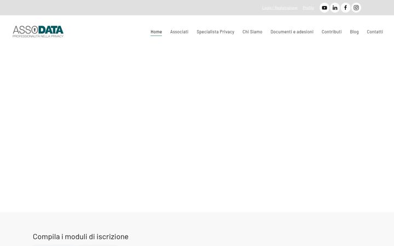394x246 pixels.
Task: Open the Associati menu item
Action: point(179,32)
